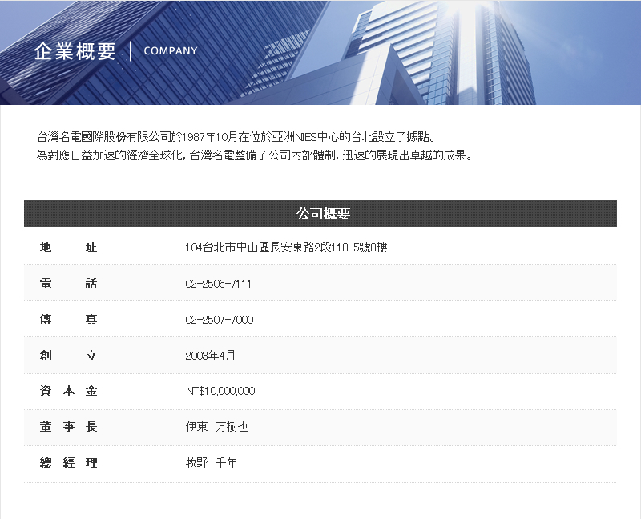Click the 傳真 row label
641x519 pixels.
coord(68,320)
